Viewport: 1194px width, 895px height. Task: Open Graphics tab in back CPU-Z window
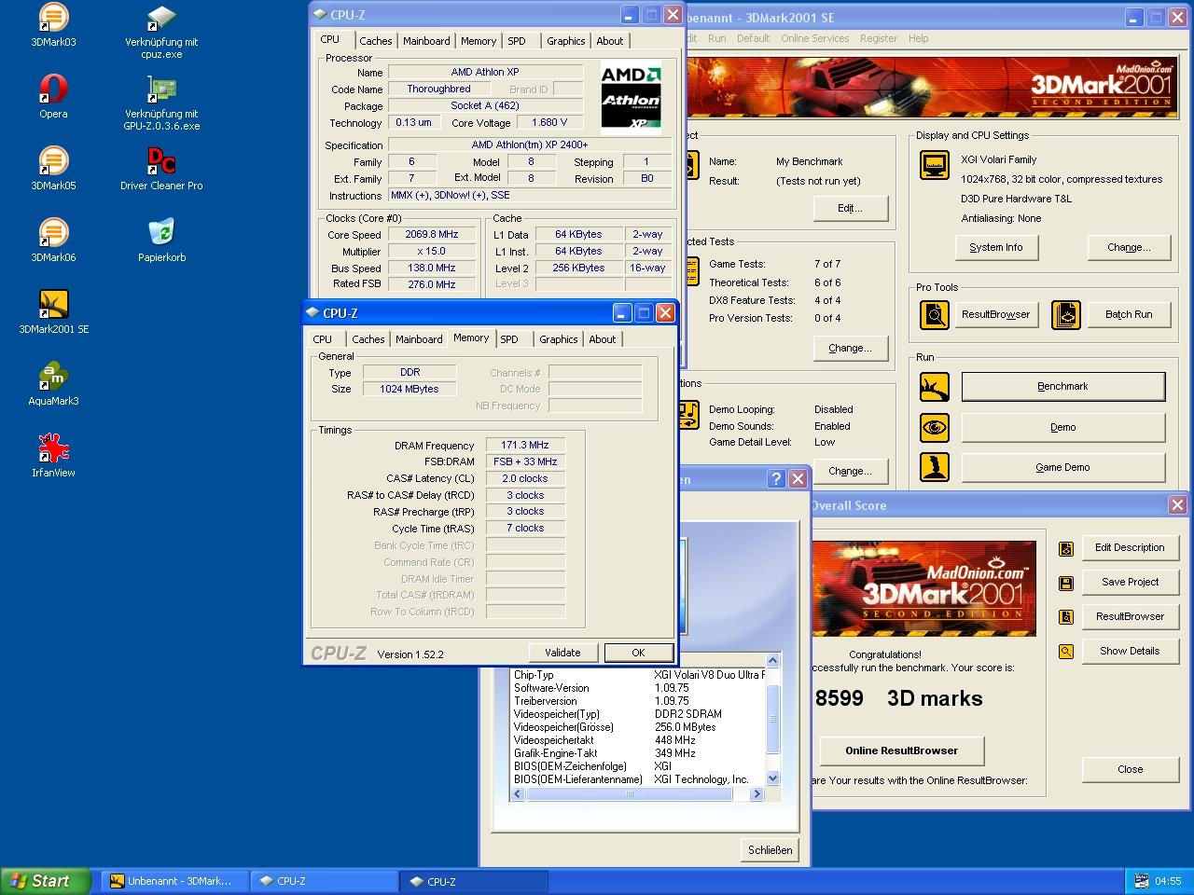tap(565, 41)
